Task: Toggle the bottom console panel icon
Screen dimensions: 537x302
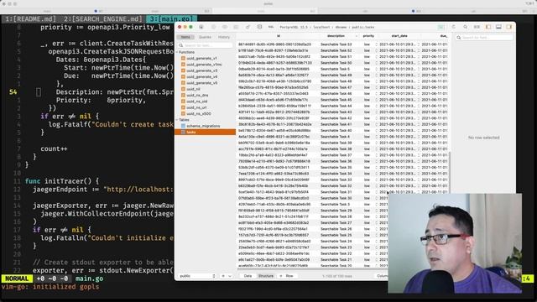Action: tap(498, 27)
